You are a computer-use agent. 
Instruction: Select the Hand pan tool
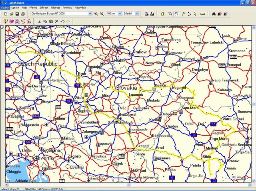(x=176, y=14)
